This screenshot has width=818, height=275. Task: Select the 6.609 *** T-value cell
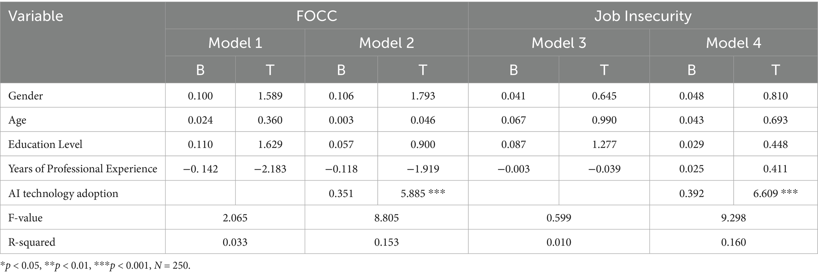pyautogui.click(x=775, y=193)
